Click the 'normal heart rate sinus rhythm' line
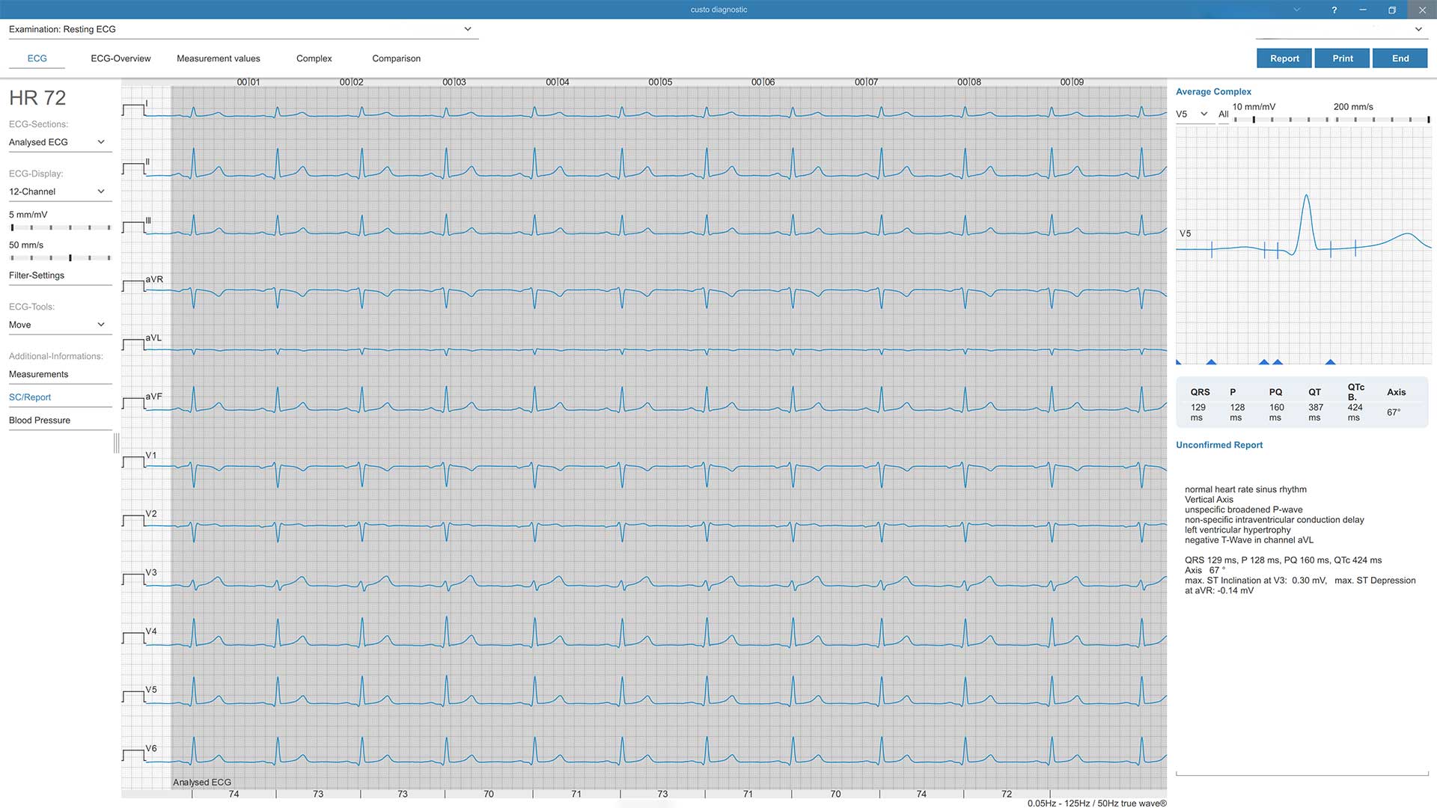1437x808 pixels. coord(1245,489)
